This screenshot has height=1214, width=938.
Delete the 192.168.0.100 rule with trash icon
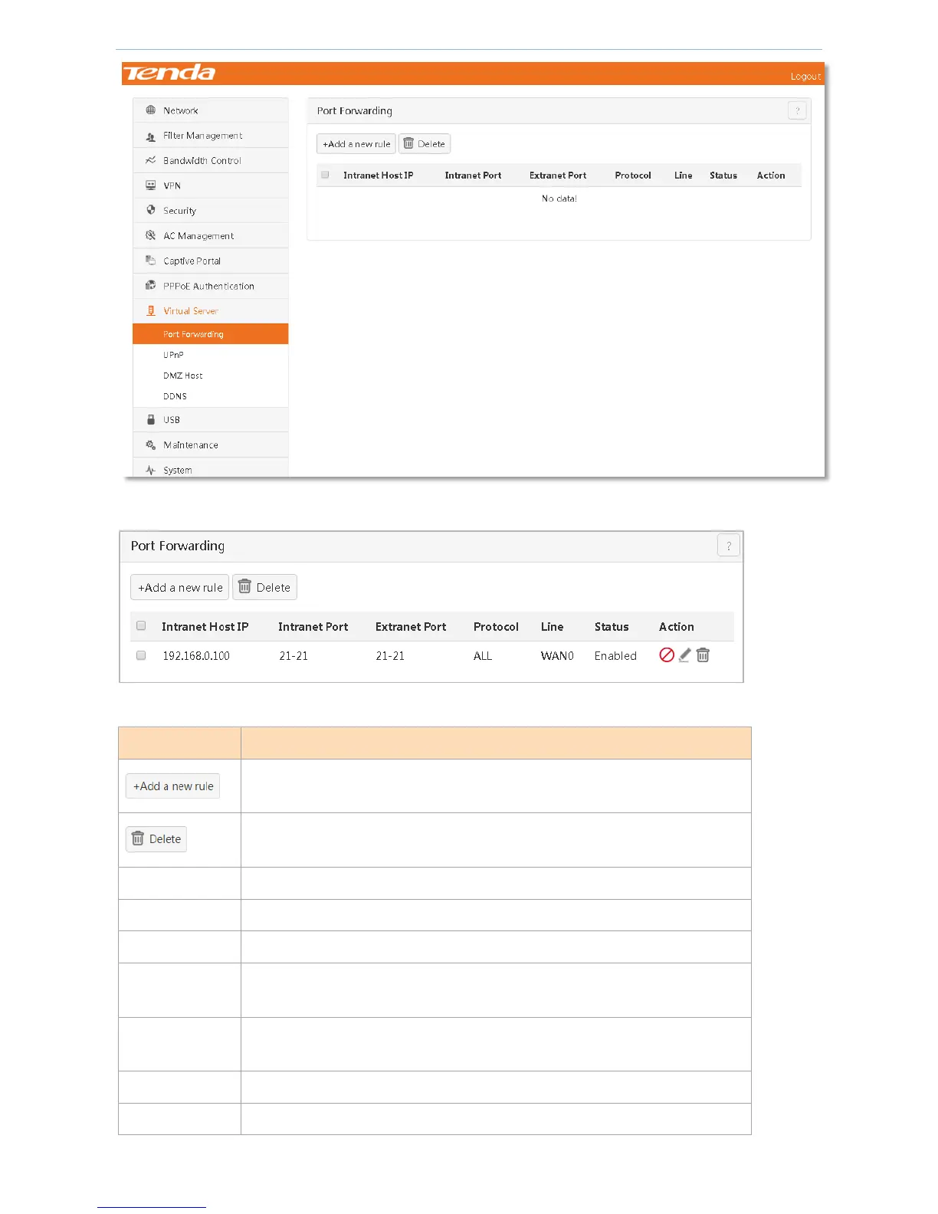[x=703, y=655]
